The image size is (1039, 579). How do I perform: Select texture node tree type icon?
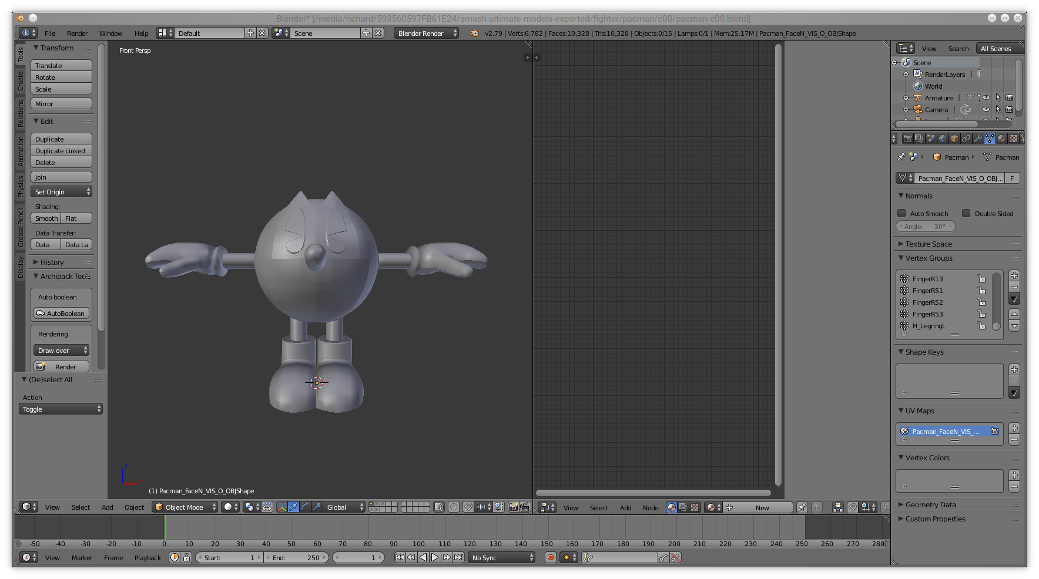pyautogui.click(x=695, y=507)
